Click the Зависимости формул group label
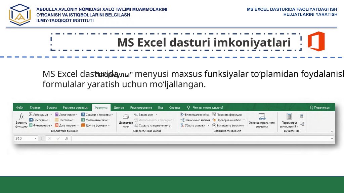 [227, 131]
